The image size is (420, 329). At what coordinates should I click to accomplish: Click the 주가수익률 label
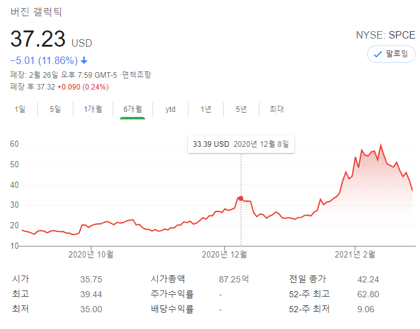pyautogui.click(x=172, y=294)
